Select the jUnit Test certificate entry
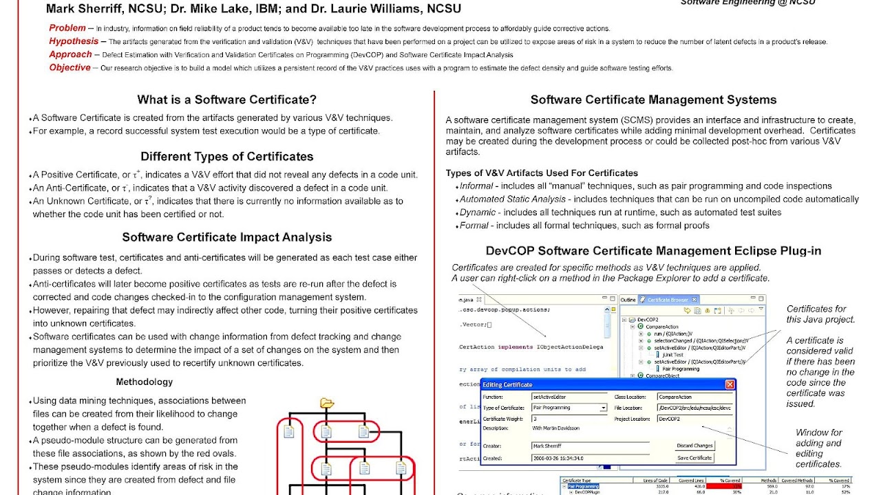 673,355
